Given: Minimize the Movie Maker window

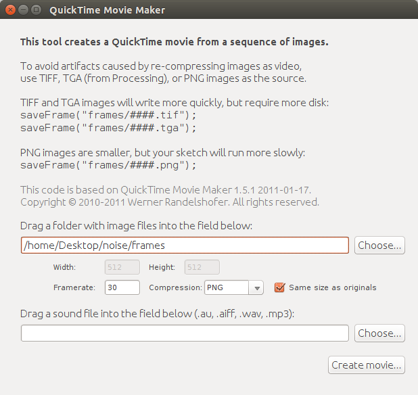Looking at the screenshot, I should point(23,10).
